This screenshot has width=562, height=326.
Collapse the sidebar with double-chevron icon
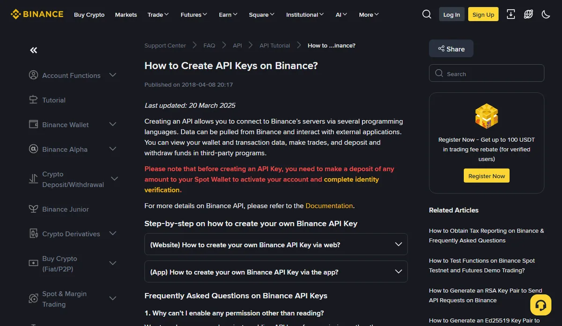pos(34,50)
